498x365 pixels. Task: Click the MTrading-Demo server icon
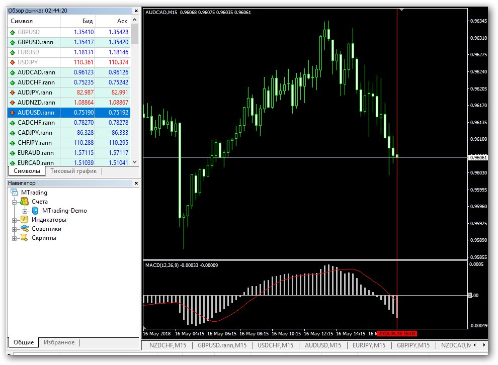click(x=35, y=211)
